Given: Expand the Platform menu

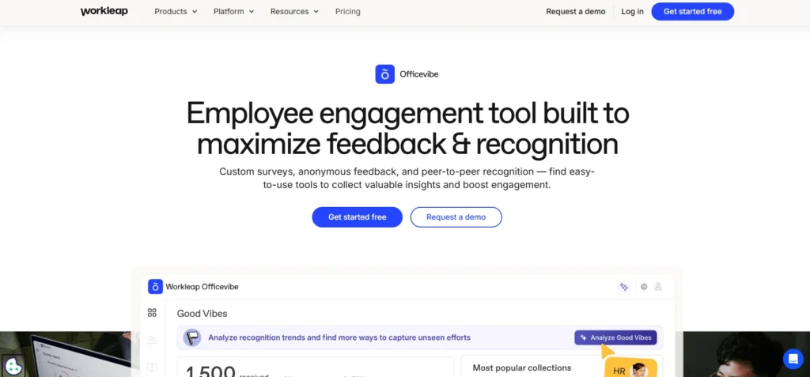Looking at the screenshot, I should [233, 11].
